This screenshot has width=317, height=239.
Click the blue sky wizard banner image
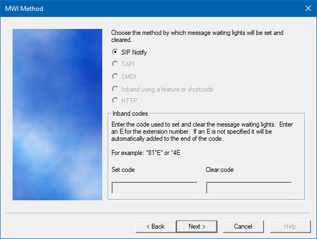(x=57, y=115)
